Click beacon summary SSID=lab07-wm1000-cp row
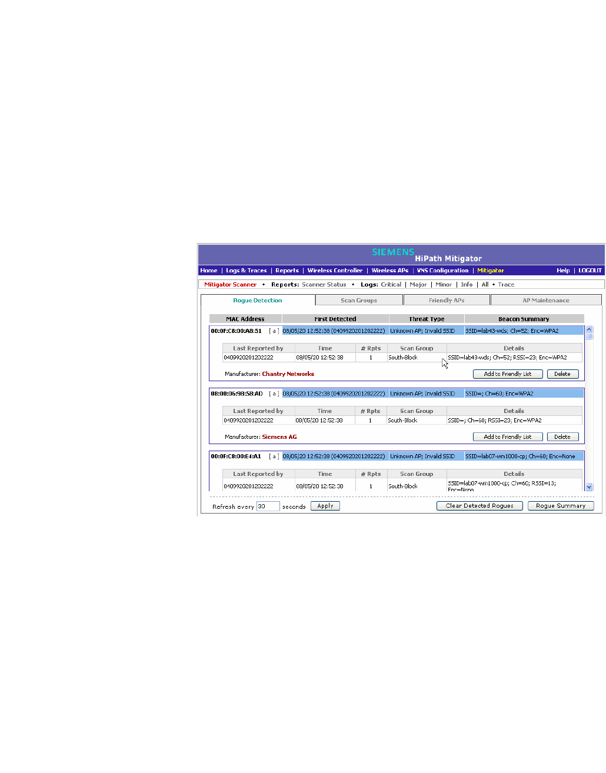Viewport: 606px width, 773px height. coord(524,457)
